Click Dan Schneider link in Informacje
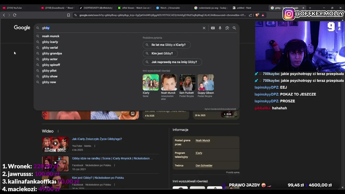This screenshot has width=345, height=194. click(204, 165)
